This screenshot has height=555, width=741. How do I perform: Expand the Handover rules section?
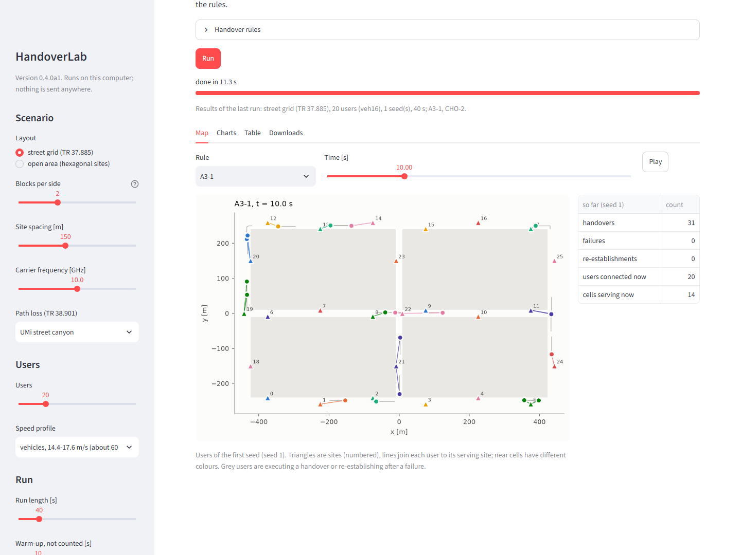(448, 30)
